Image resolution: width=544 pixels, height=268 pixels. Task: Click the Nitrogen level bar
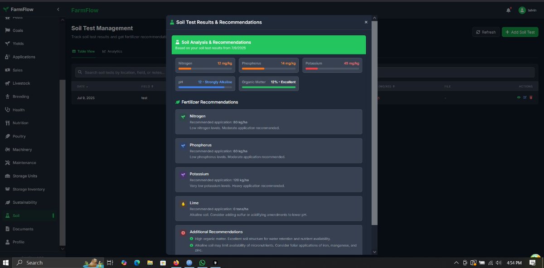click(x=205, y=68)
